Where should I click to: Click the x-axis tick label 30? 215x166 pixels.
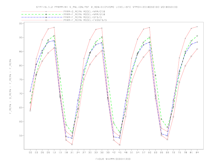90,152
